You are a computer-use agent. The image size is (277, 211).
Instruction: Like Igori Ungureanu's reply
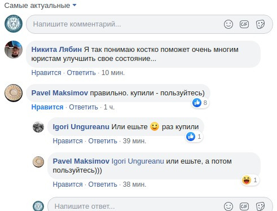[68, 141]
